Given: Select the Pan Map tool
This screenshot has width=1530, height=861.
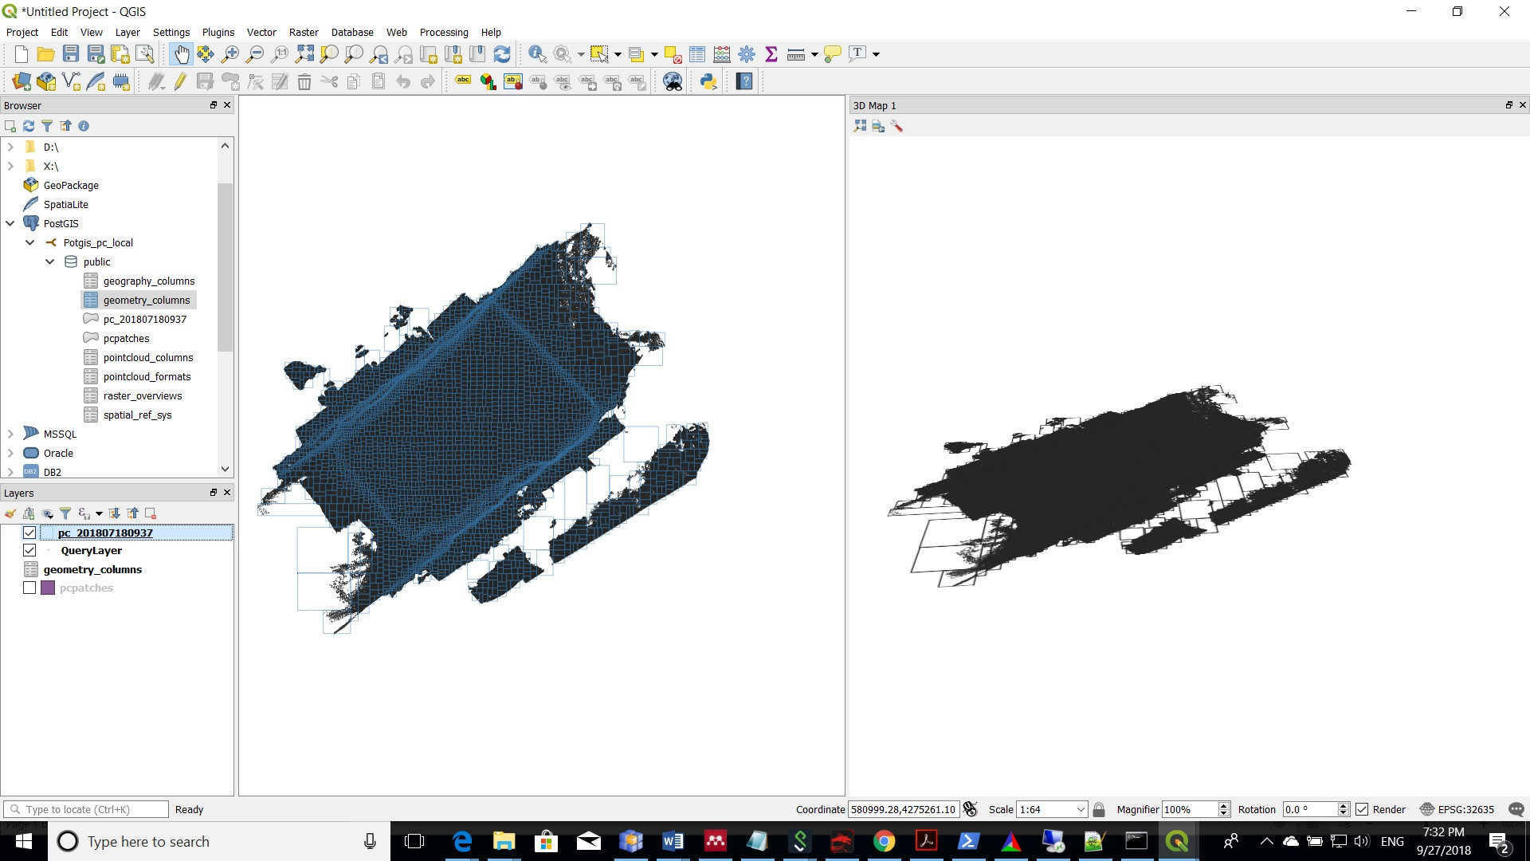Looking at the screenshot, I should point(182,54).
